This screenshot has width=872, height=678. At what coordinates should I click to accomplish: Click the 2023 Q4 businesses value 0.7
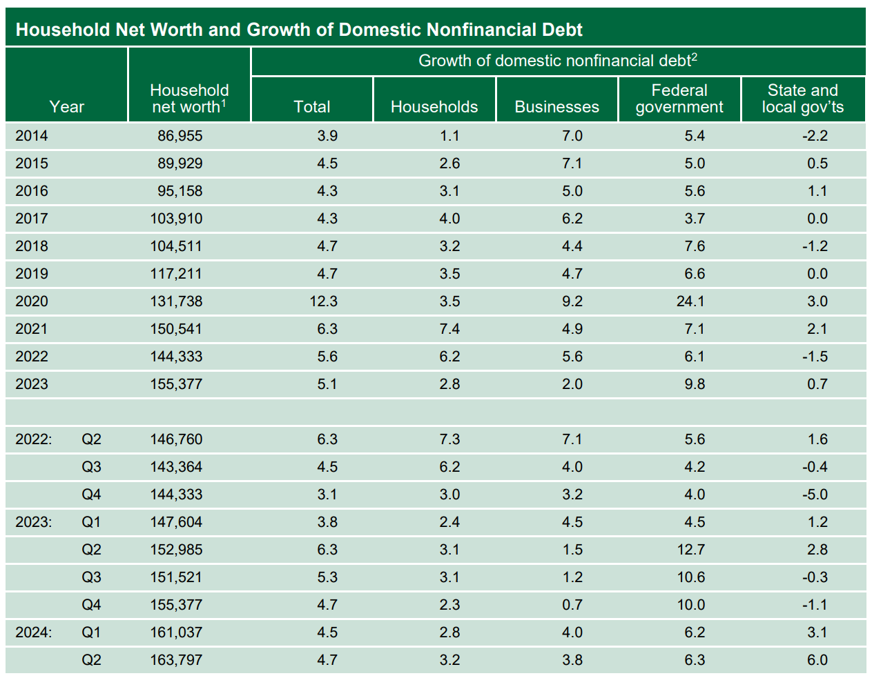(x=572, y=605)
